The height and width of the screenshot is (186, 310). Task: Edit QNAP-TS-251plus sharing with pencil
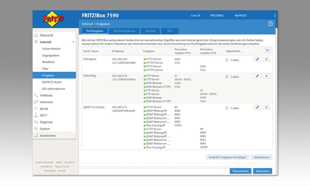257,107
